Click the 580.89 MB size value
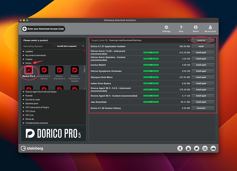This screenshot has height=171, width=237. coord(185,47)
